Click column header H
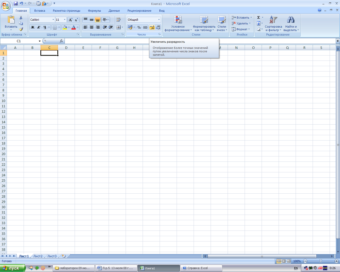 (134, 48)
